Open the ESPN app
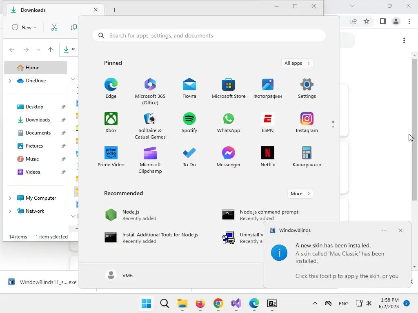The height and width of the screenshot is (313, 418). point(268,123)
